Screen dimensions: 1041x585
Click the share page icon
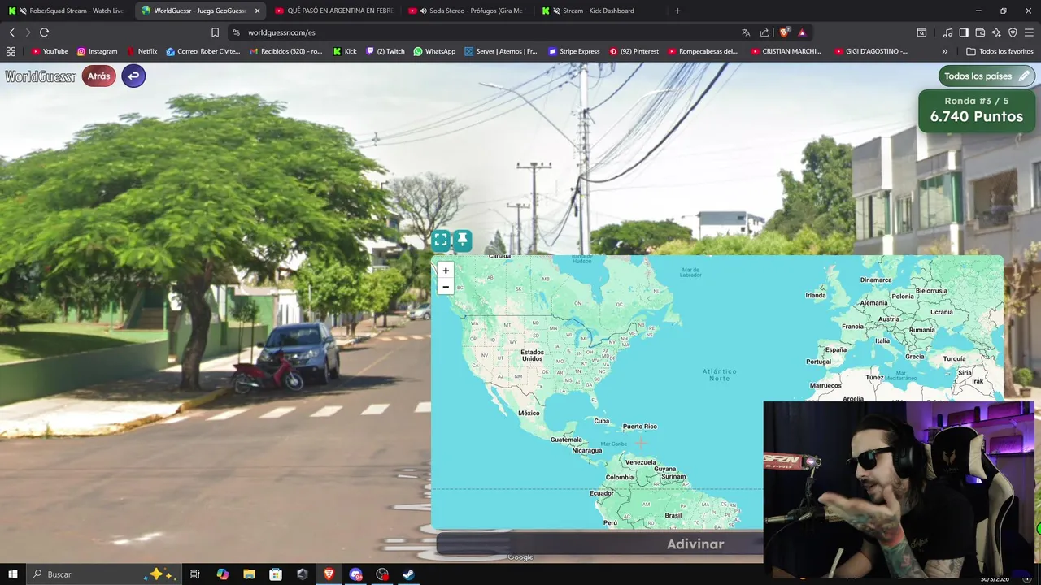[764, 32]
